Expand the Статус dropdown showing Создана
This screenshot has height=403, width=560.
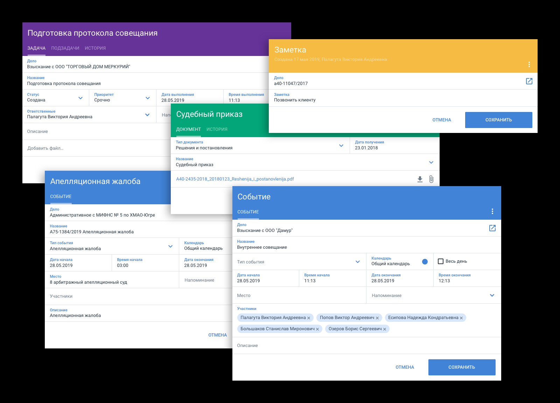click(80, 98)
